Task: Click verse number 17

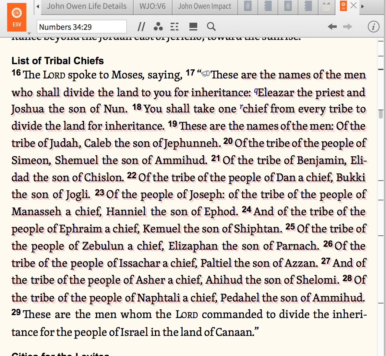Action: tap(190, 73)
